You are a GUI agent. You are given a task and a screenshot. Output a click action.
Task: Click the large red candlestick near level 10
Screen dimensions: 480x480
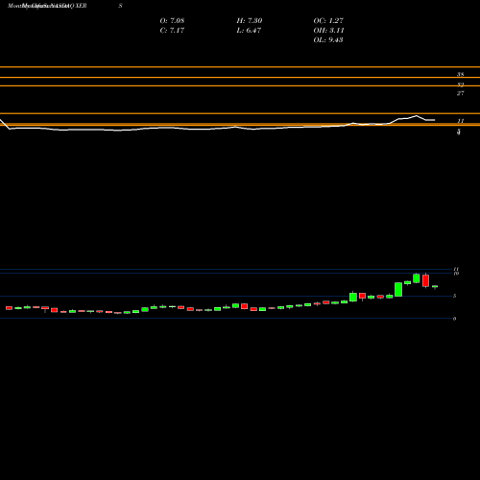point(425,280)
